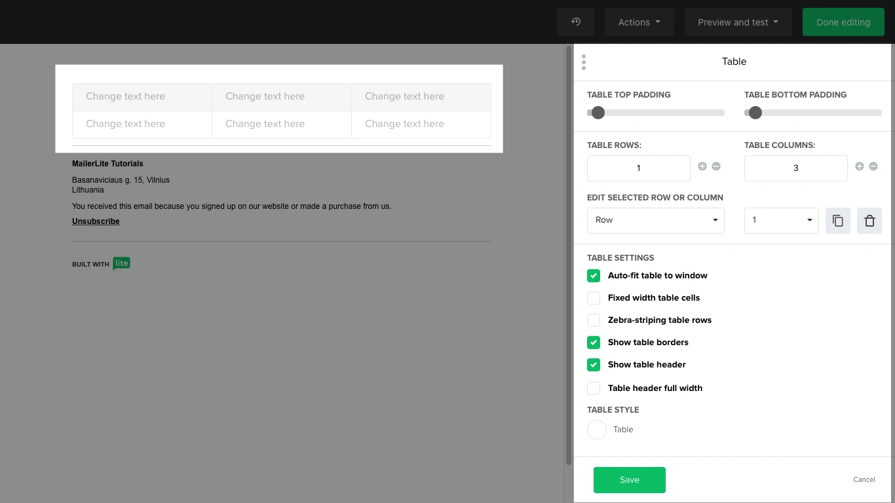Click the three-dot drag handle beside Table title
Image resolution: width=895 pixels, height=503 pixels.
coord(583,62)
